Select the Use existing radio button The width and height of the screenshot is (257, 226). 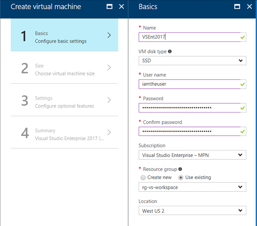[x=181, y=178]
